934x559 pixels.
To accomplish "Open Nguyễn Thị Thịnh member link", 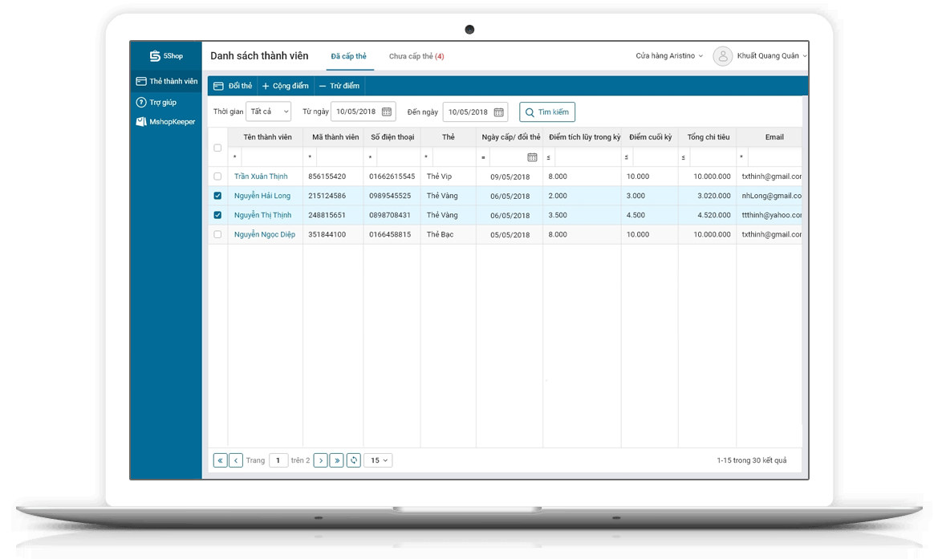I will [x=262, y=215].
